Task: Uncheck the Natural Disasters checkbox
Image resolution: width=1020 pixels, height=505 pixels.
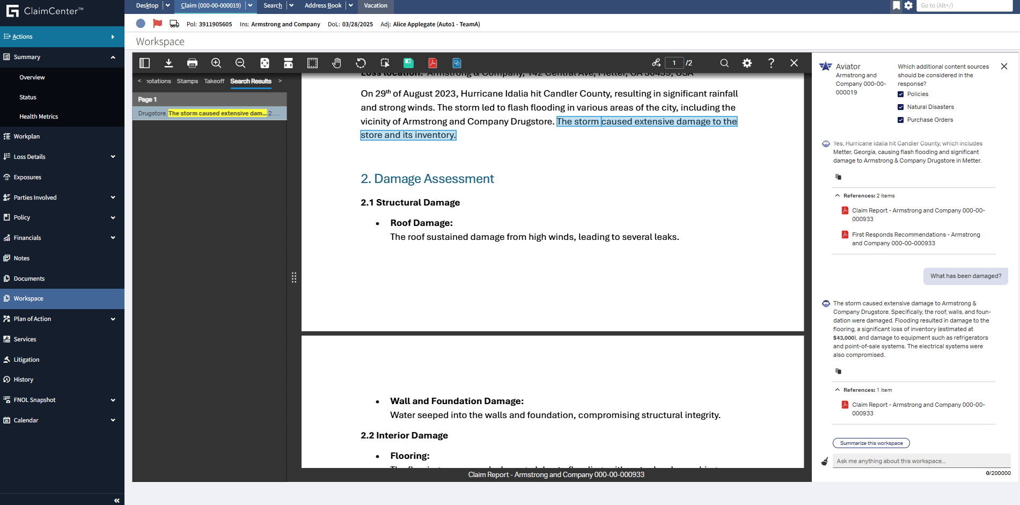Action: click(901, 107)
